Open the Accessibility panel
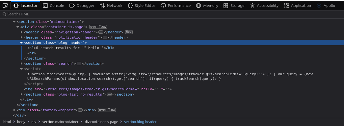Viewport: 344px width, 126px height. [264, 6]
